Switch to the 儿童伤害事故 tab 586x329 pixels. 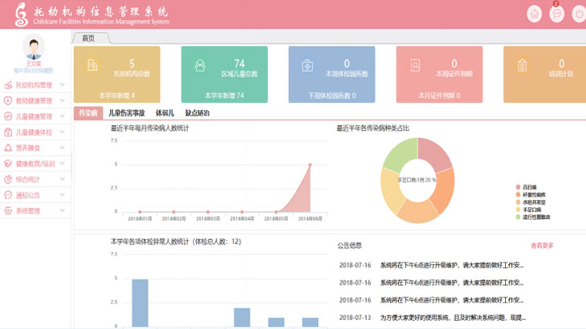pyautogui.click(x=127, y=113)
